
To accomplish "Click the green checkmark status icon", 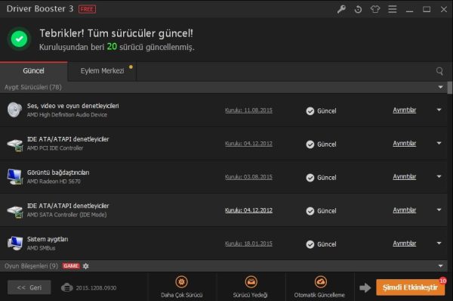I will (20, 39).
